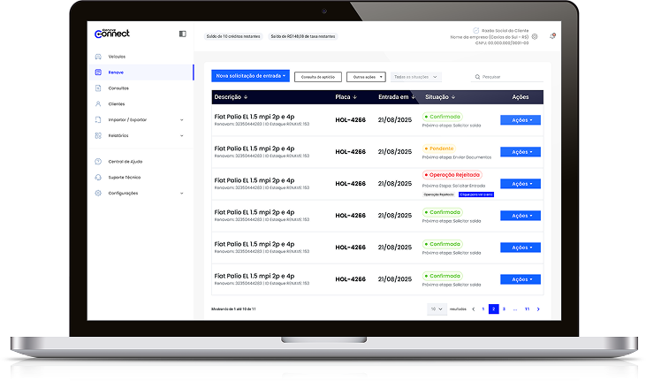Click the Suporte Técnico headset icon
Viewport: 646px width, 381px height.
(x=98, y=177)
